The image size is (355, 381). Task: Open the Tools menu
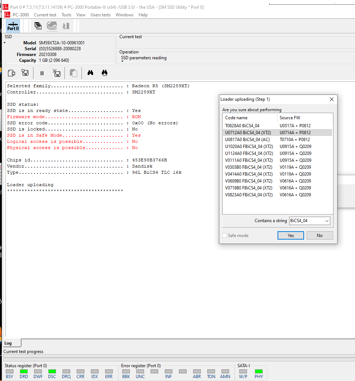[x=66, y=15]
